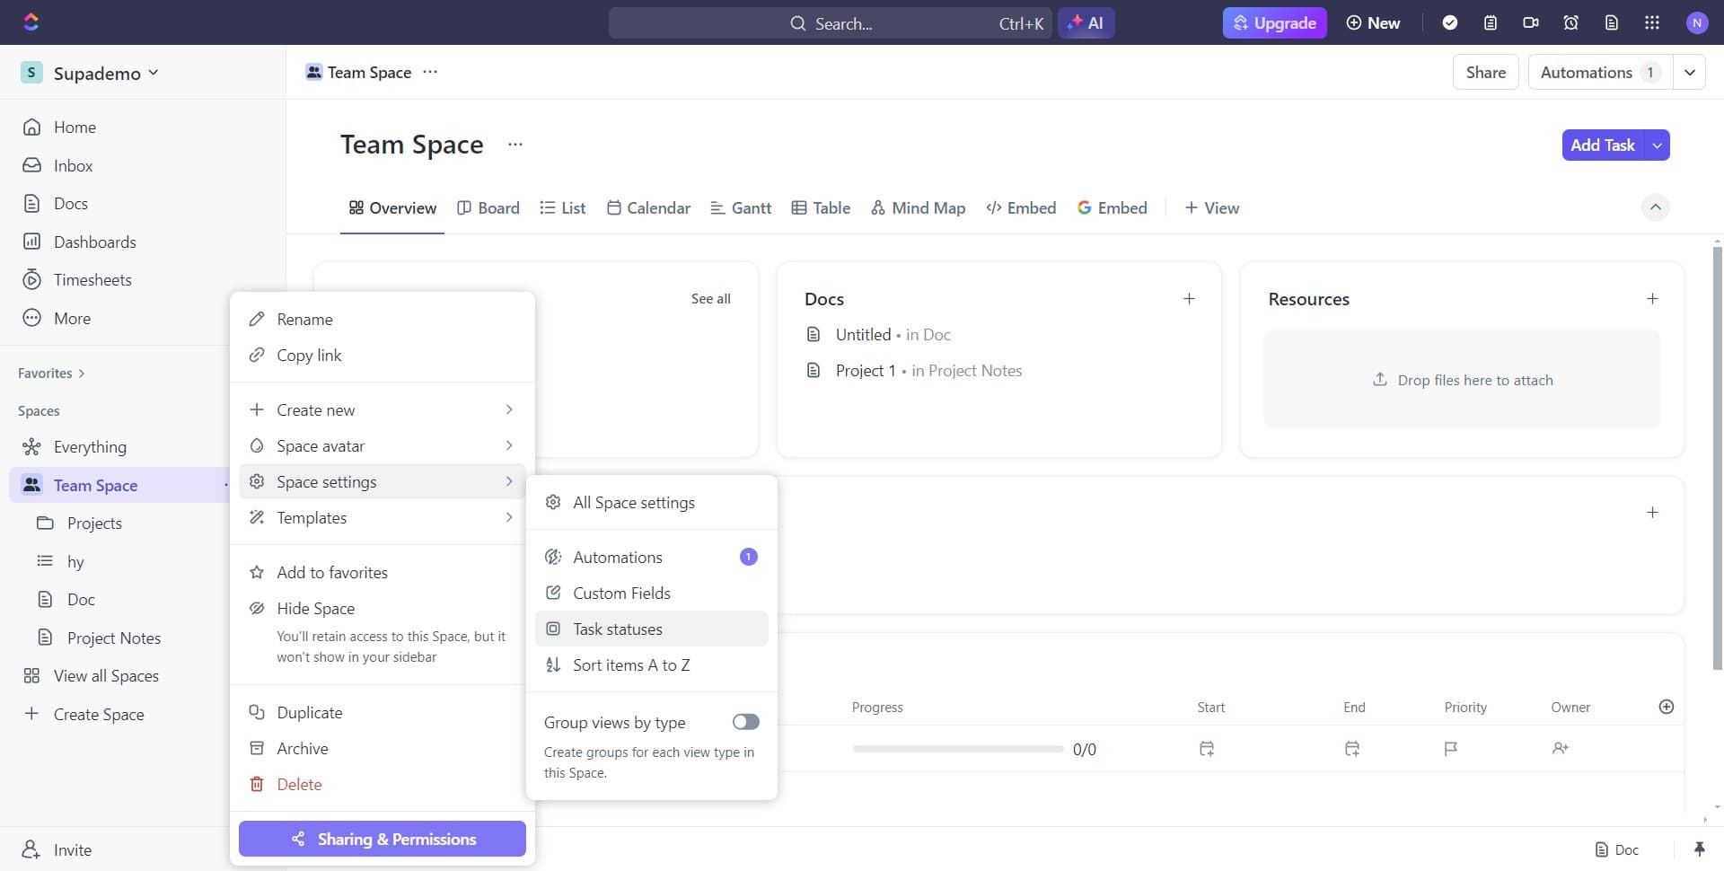Open Sharing & Permissions

383,839
